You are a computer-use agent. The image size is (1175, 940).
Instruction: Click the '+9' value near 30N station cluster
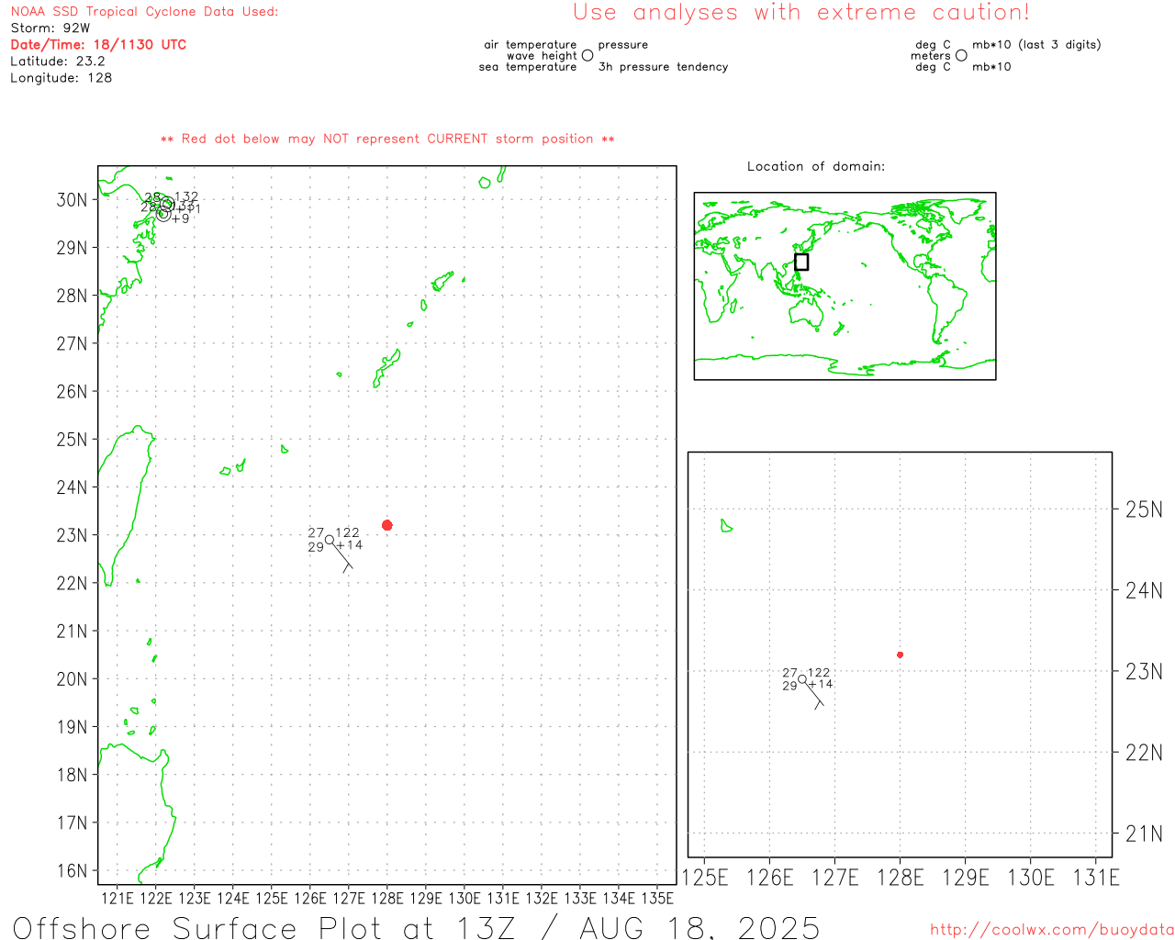tap(181, 218)
